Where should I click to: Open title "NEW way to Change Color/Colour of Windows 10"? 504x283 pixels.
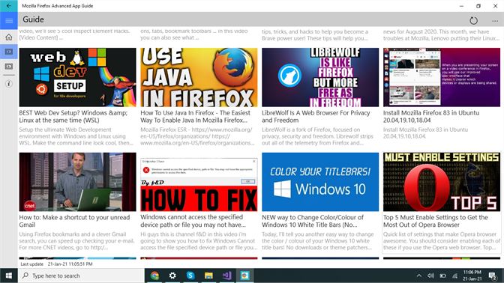click(313, 221)
